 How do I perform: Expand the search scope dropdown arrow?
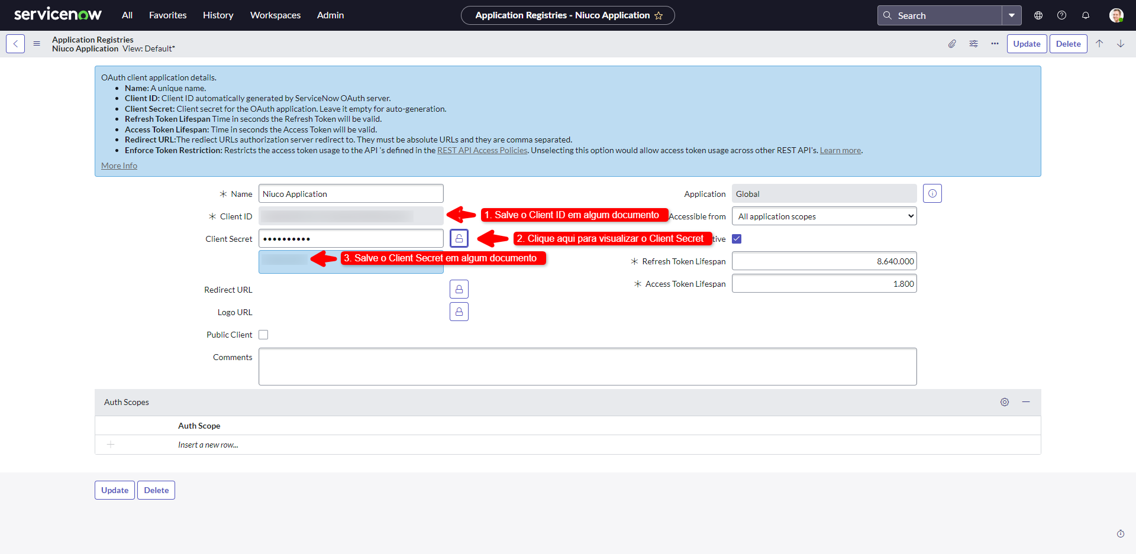point(1012,15)
